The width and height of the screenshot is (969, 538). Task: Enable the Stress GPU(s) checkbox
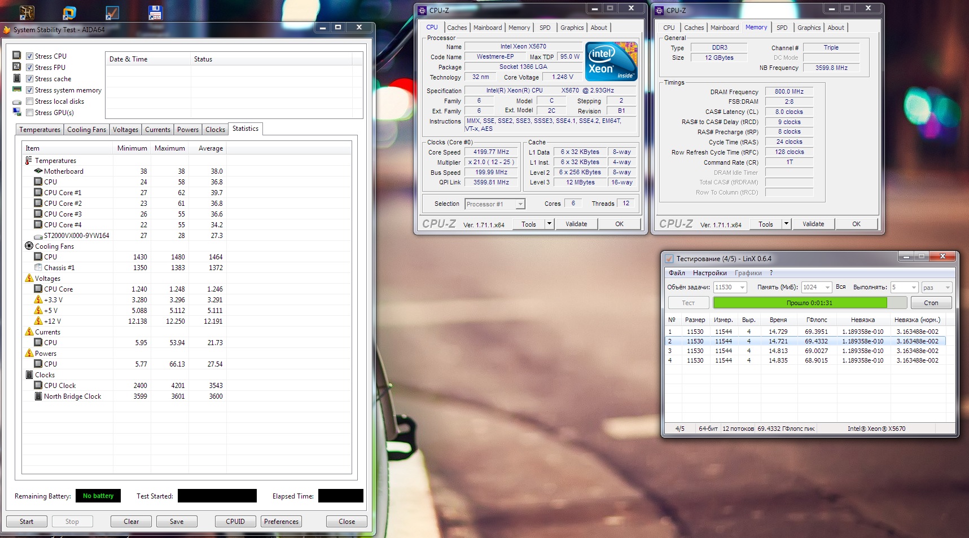[30, 112]
